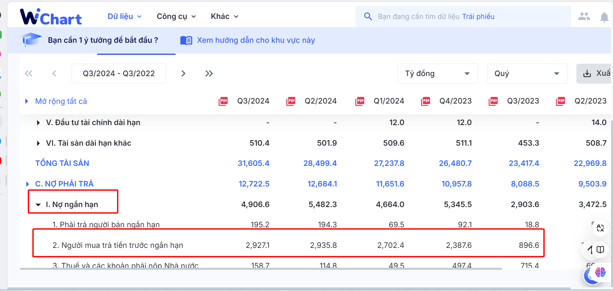Viewport: 613px width, 291px height.
Task: Click Bạn cần 1 ý tưởng để bắt đầu ?
Action: point(103,40)
